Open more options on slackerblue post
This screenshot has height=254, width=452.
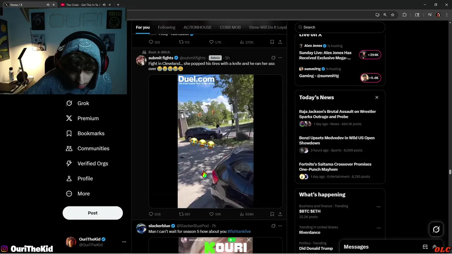click(280, 226)
